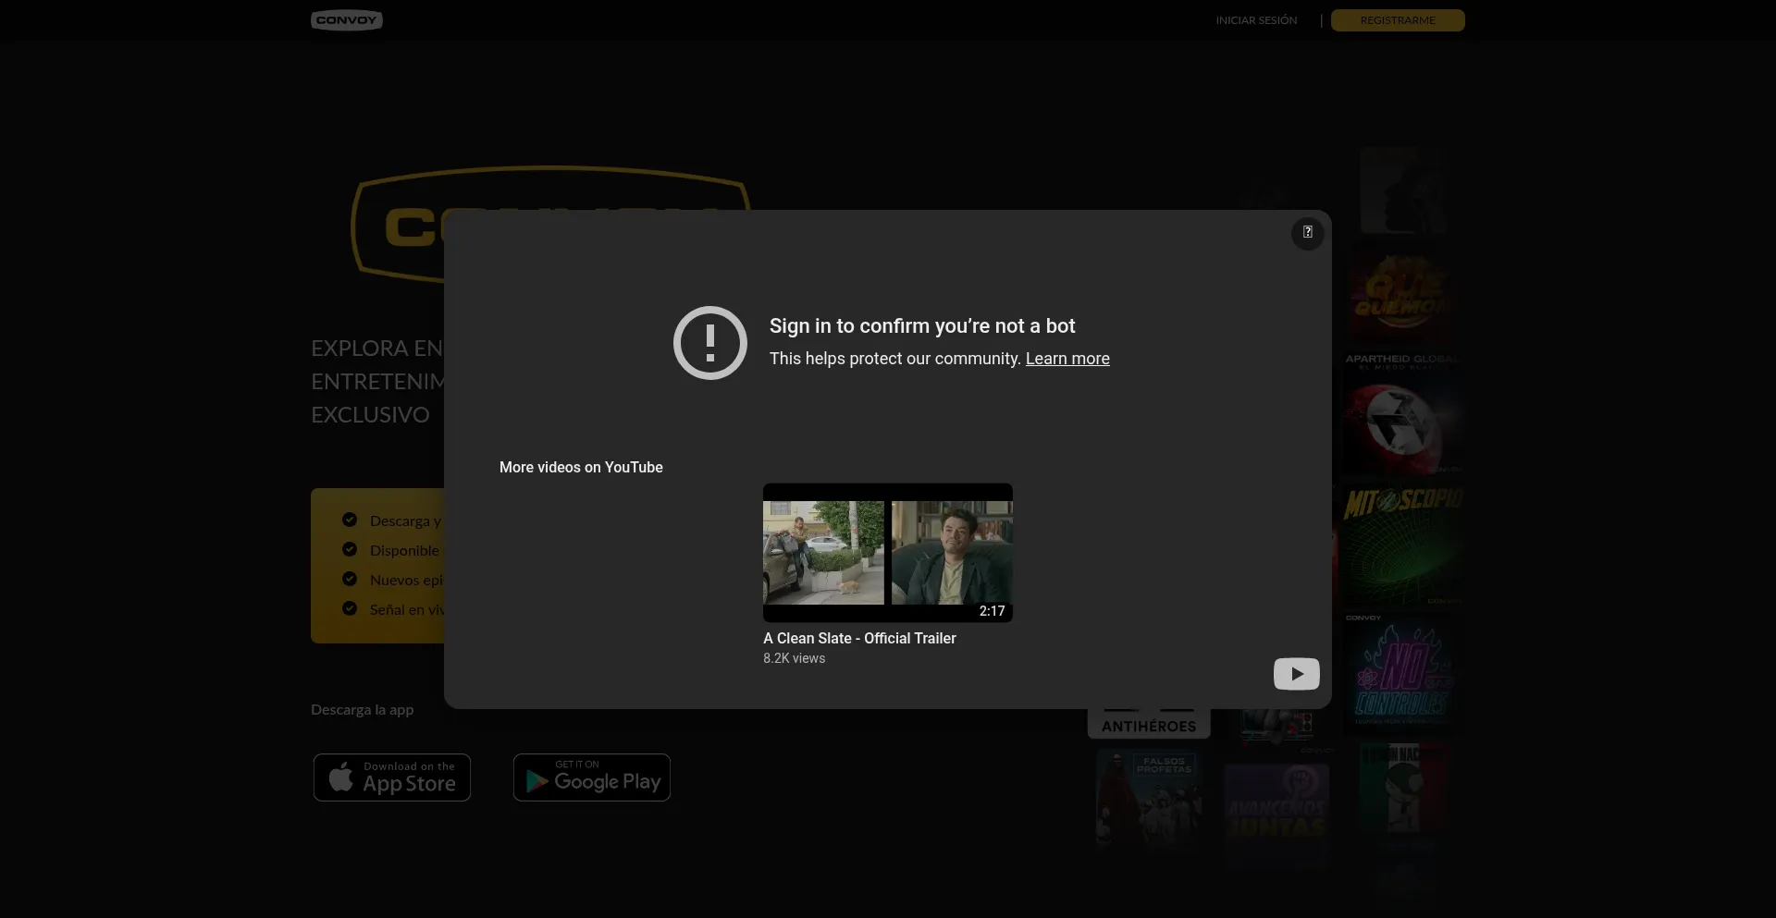Click the YouTube logo play icon

pyautogui.click(x=1296, y=674)
